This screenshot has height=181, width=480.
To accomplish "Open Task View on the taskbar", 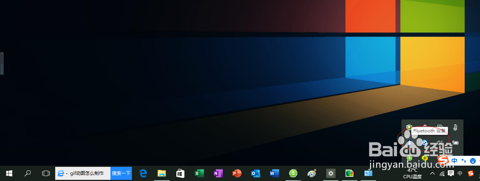I will tap(46, 173).
